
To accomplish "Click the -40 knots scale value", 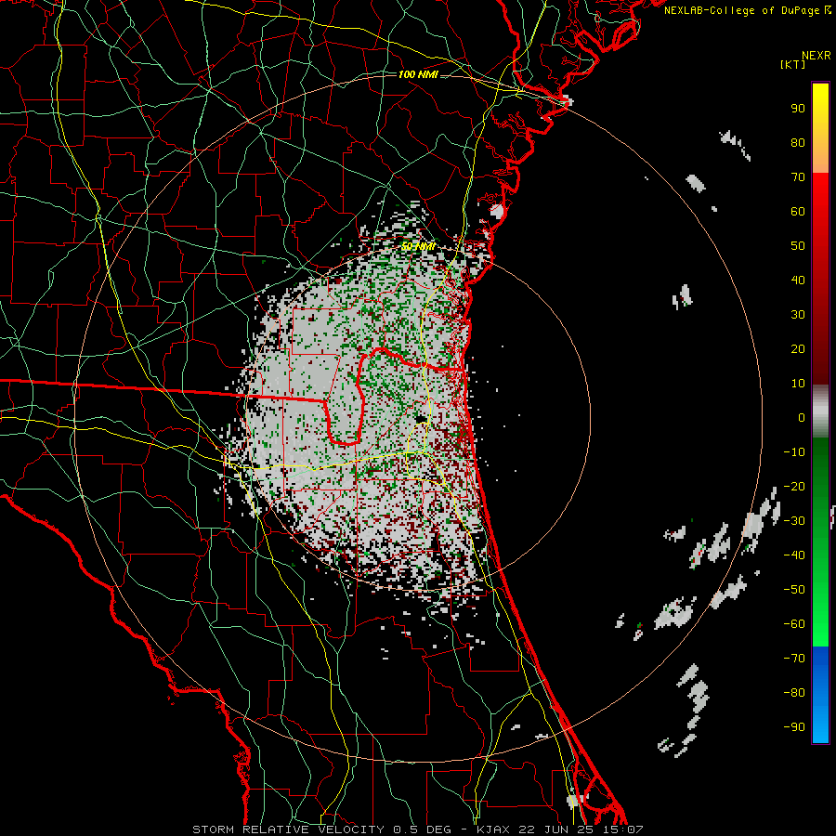I will pos(794,555).
